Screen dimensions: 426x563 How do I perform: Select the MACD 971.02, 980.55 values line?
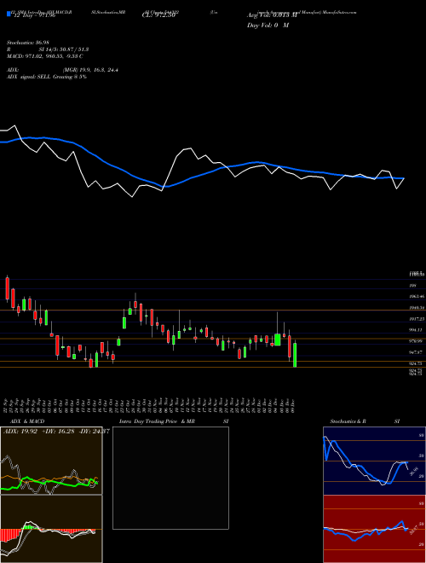point(45,56)
